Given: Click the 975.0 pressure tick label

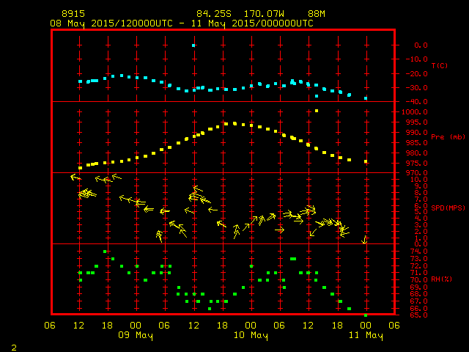Looking at the screenshot, I should point(417,163).
